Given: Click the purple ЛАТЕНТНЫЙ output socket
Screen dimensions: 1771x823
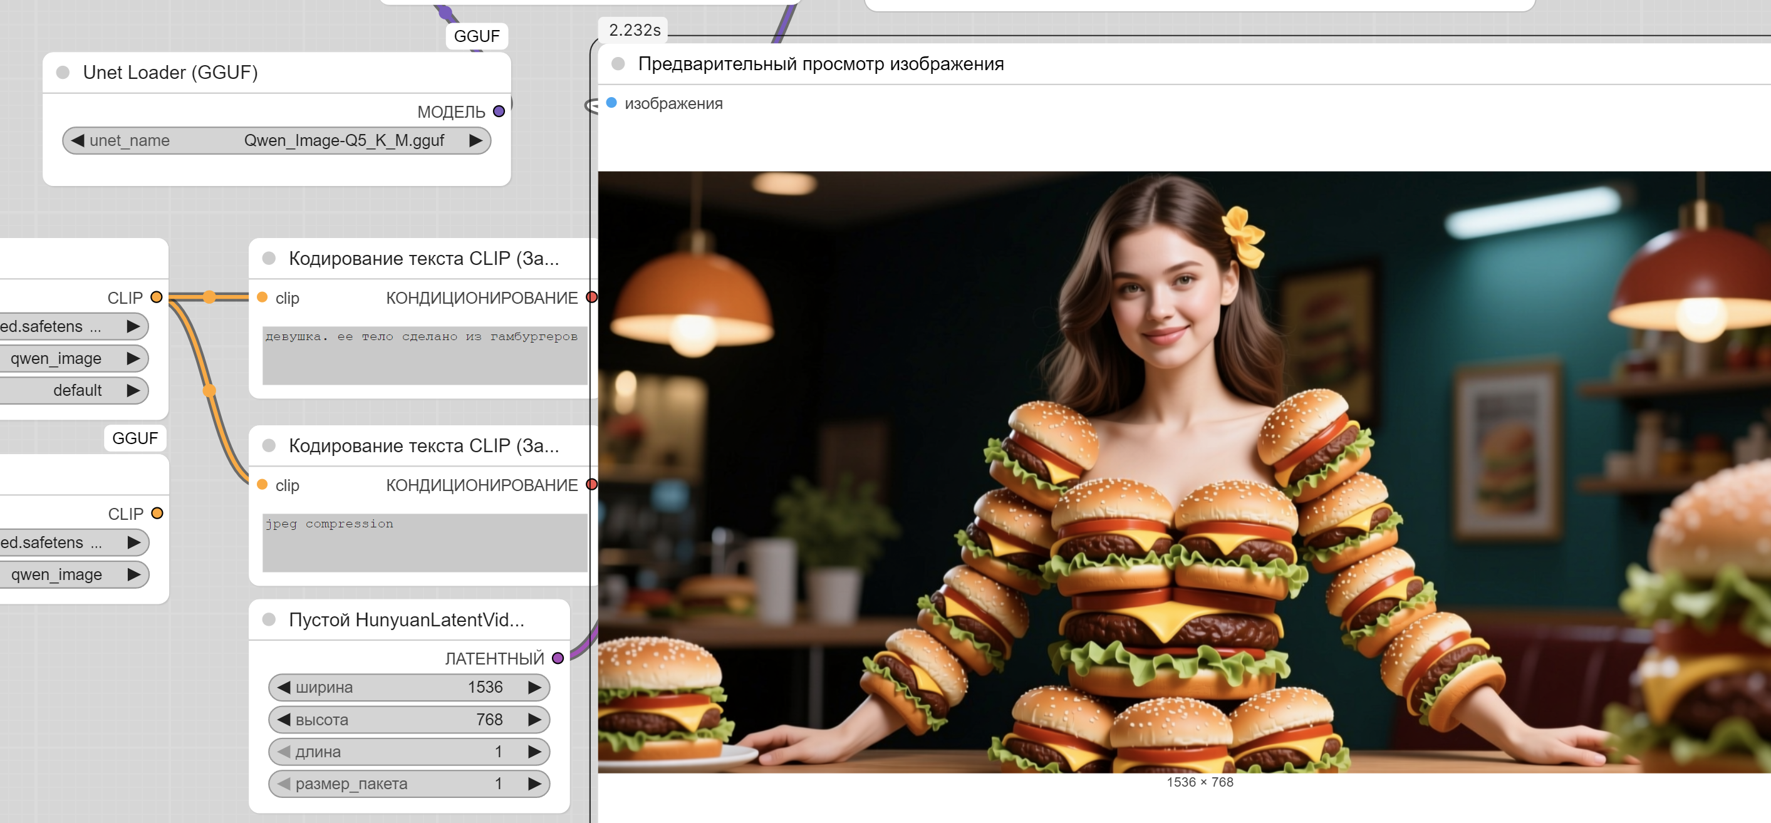Looking at the screenshot, I should tap(558, 658).
